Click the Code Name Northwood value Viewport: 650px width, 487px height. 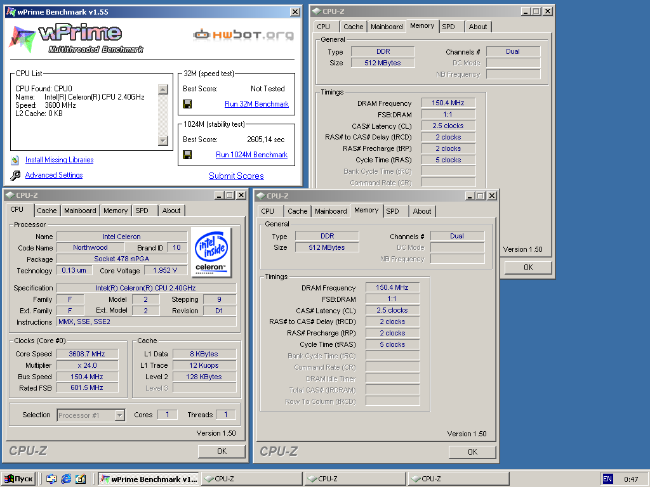[90, 248]
